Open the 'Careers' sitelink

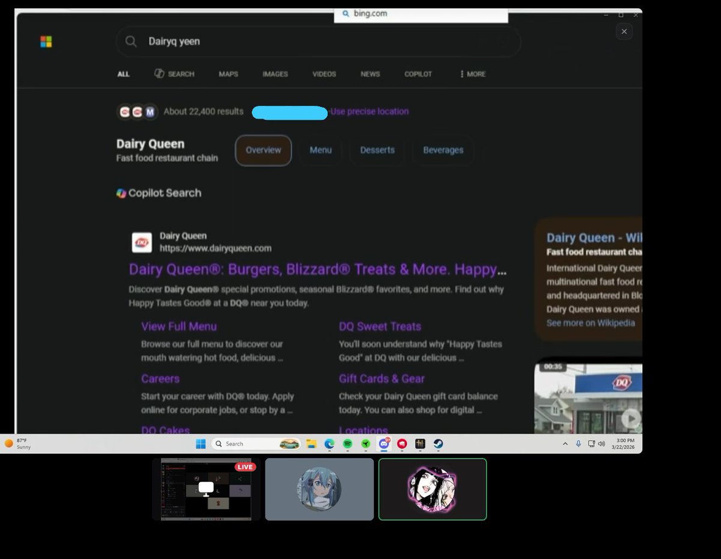(160, 379)
